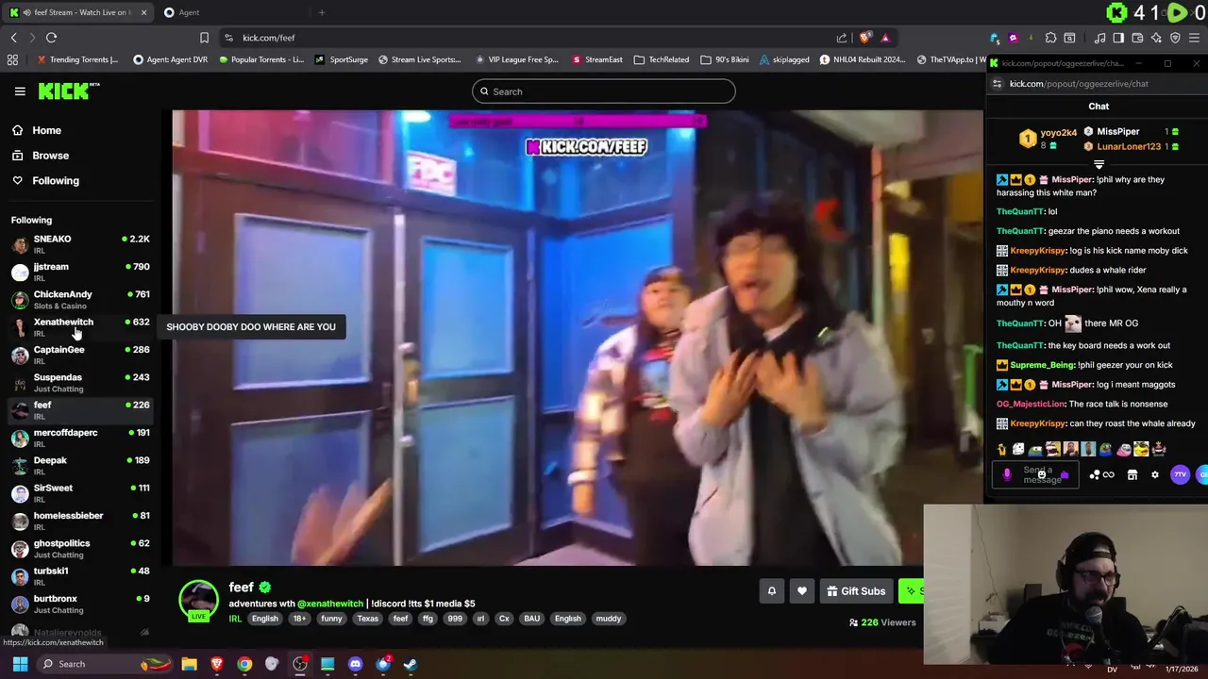1208x679 pixels.
Task: Open turbski1 channel in Following list
Action: coord(80,576)
